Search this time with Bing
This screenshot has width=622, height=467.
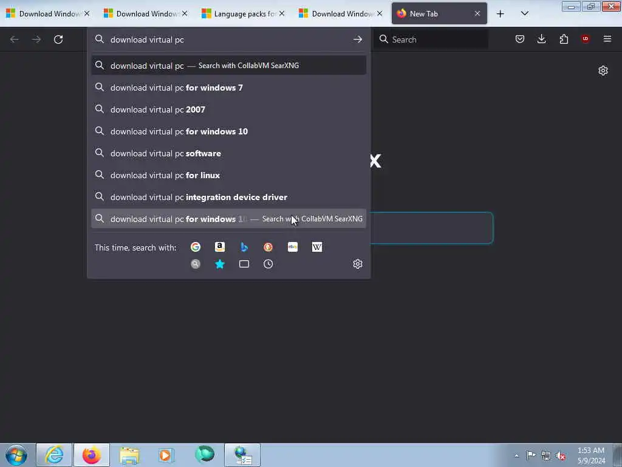[x=244, y=247]
